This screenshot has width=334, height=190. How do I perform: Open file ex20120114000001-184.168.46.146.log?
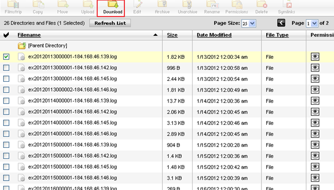point(73,134)
